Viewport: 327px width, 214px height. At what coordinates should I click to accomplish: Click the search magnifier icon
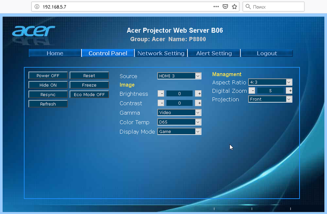click(248, 7)
